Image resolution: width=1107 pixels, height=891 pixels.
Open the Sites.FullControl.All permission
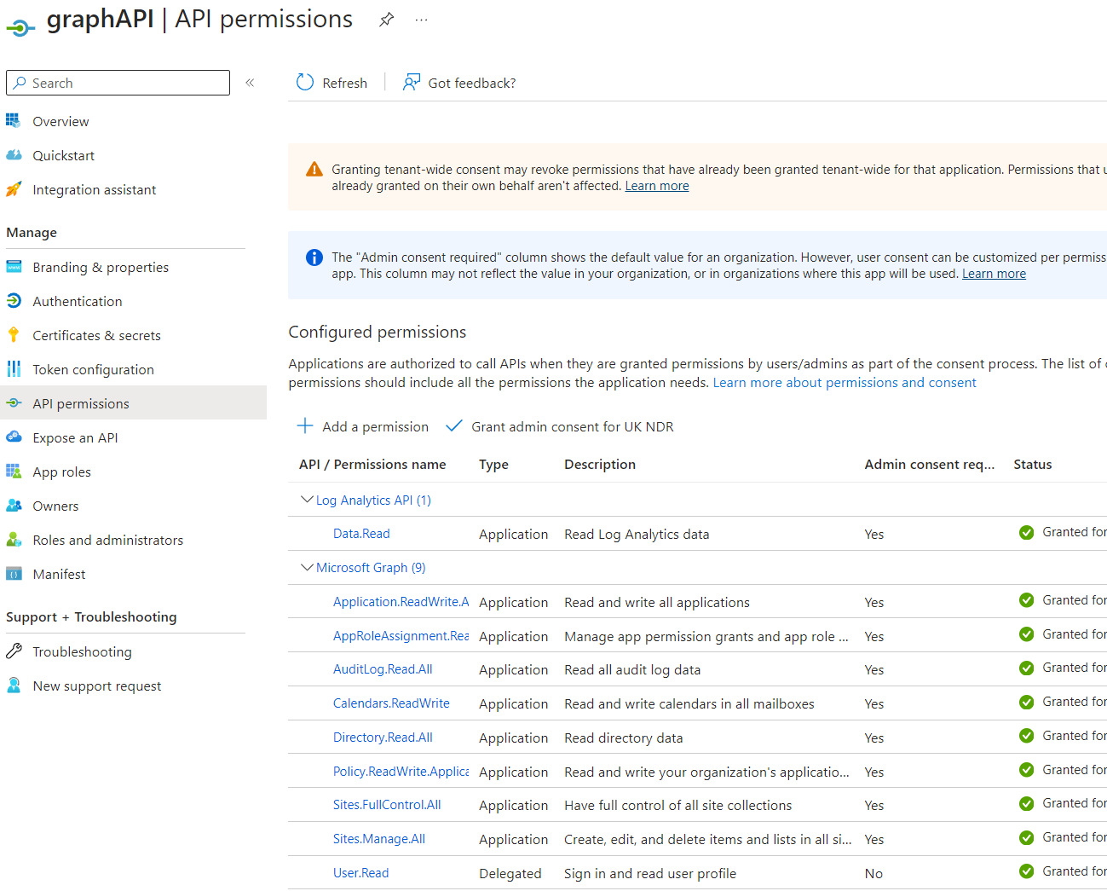pos(387,805)
